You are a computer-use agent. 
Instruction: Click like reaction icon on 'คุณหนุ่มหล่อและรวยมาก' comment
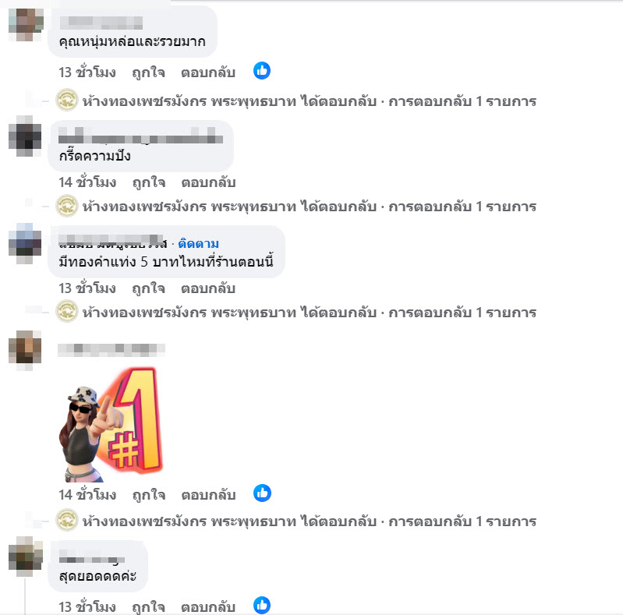click(262, 71)
